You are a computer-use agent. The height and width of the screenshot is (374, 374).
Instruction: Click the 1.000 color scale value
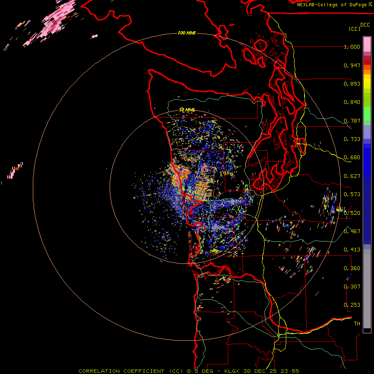click(352, 47)
